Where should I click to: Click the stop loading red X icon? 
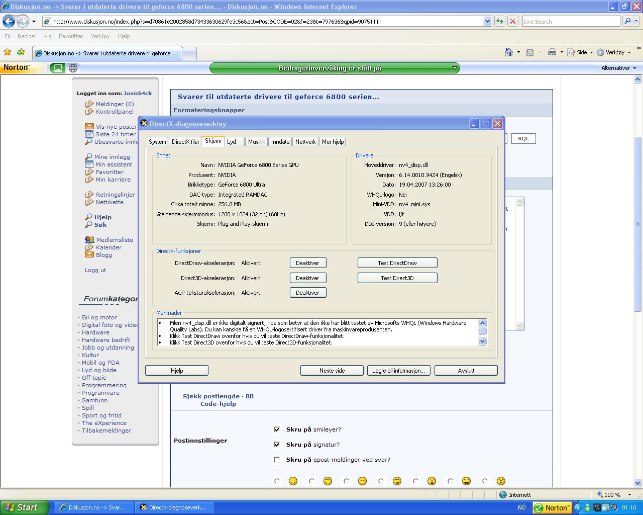pos(512,21)
